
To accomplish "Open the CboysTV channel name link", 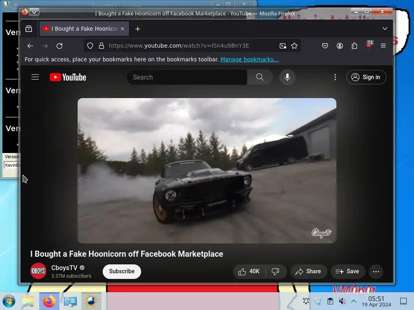I will point(64,268).
